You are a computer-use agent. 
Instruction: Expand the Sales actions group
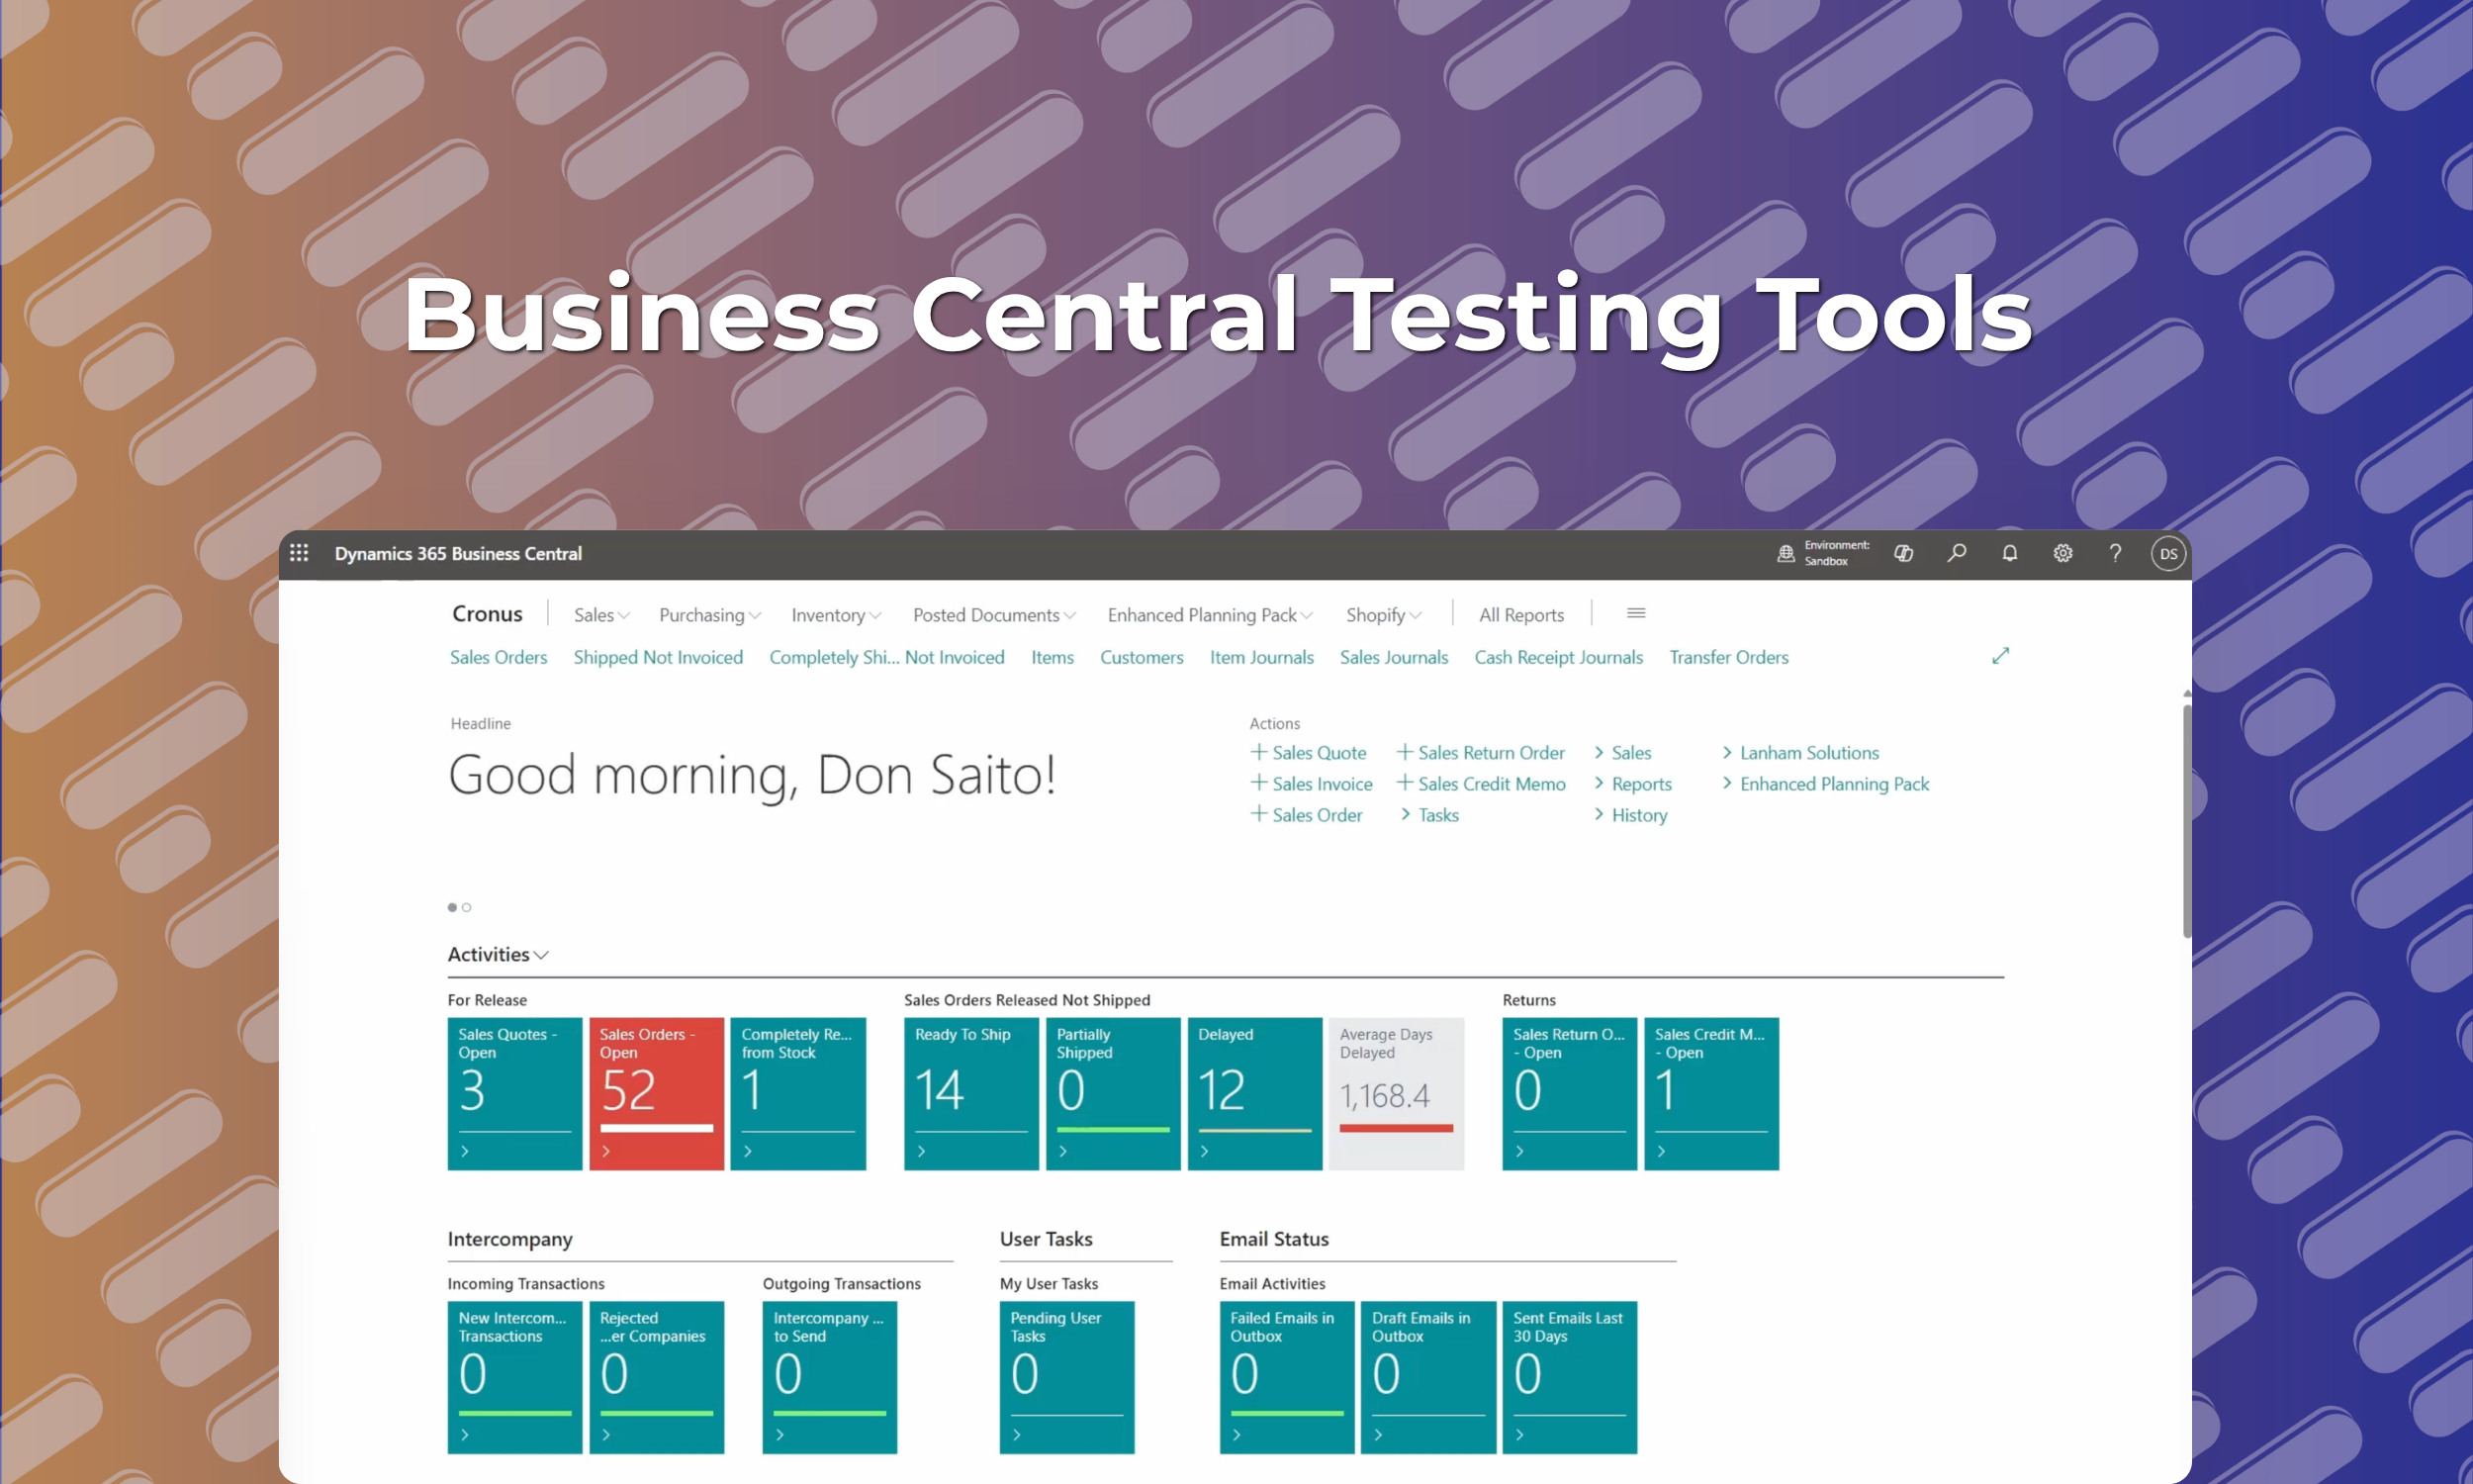click(x=1621, y=752)
